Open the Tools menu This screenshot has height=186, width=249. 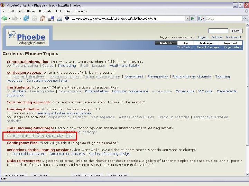58,11
